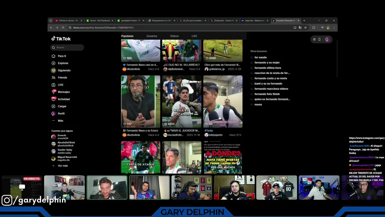Click browser forward arrow

[57, 28]
